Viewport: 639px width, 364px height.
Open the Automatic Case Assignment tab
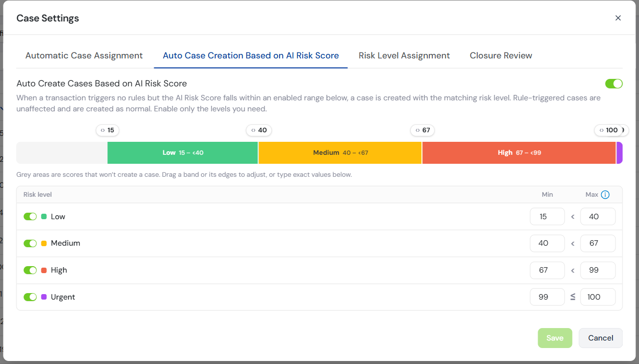coord(84,55)
